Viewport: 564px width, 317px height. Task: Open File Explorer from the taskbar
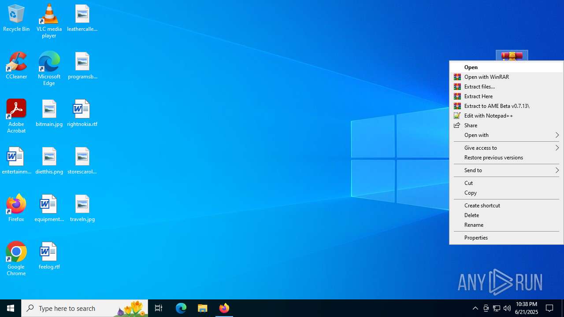[203, 308]
